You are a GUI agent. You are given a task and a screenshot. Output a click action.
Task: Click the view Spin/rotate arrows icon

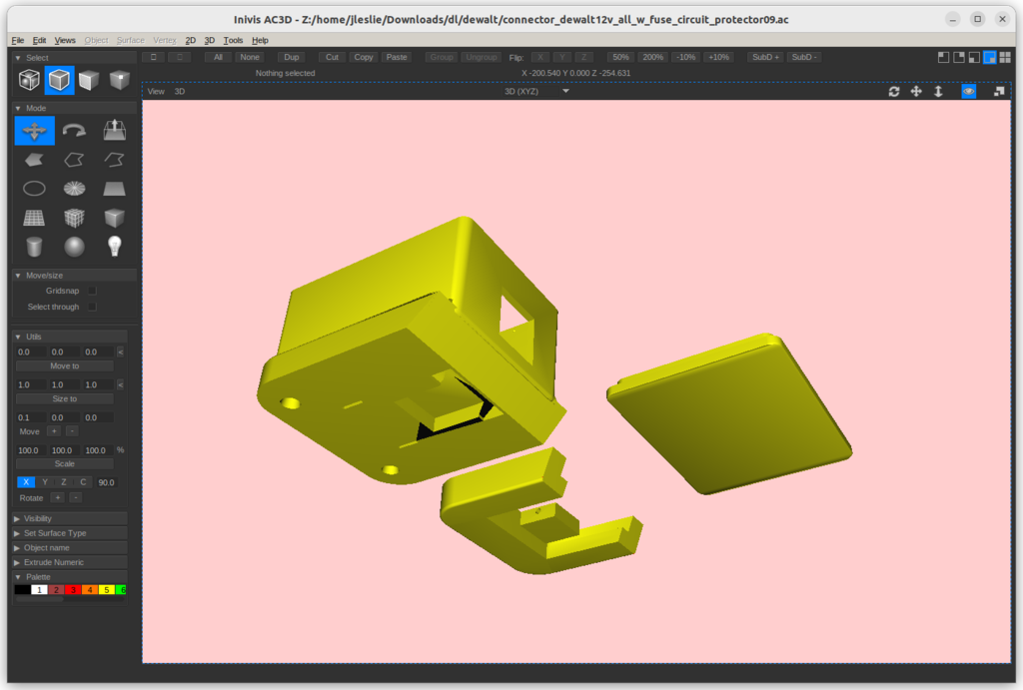click(894, 92)
